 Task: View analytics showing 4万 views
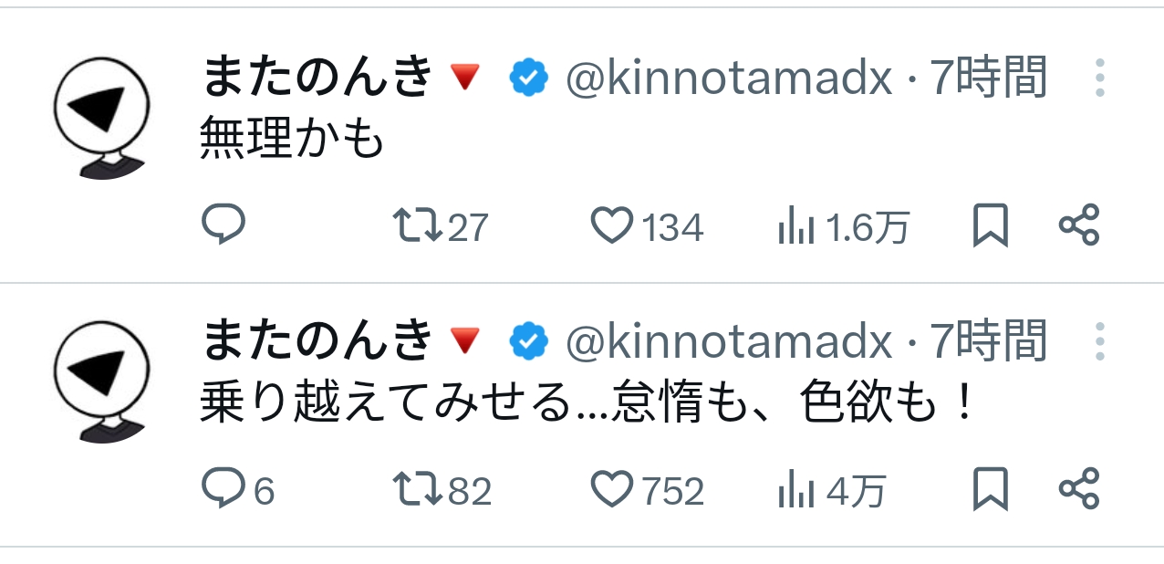coord(795,491)
